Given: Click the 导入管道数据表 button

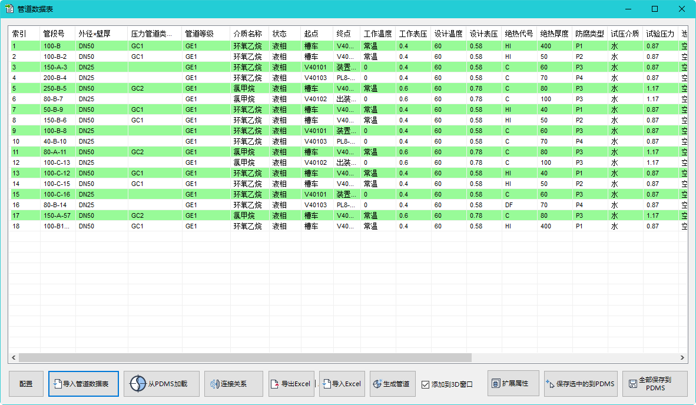Looking at the screenshot, I should pyautogui.click(x=84, y=384).
